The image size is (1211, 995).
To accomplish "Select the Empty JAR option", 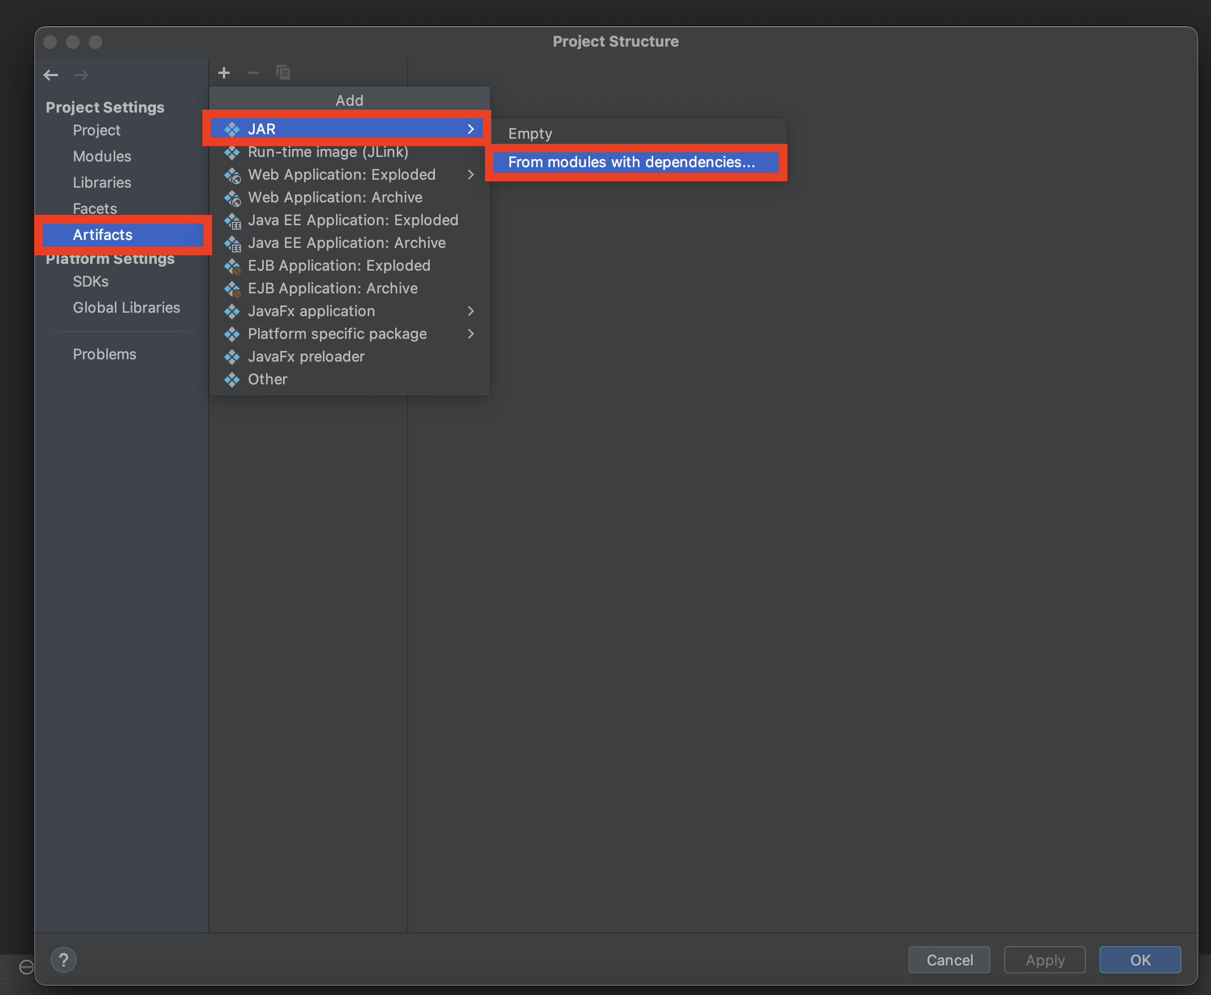I will point(530,134).
